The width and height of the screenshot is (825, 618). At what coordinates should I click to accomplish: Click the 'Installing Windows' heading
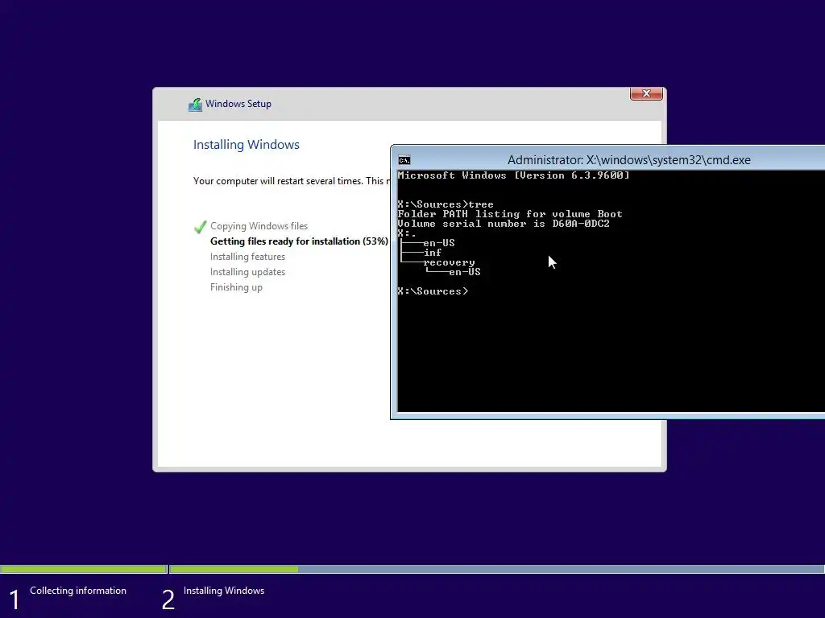(247, 145)
